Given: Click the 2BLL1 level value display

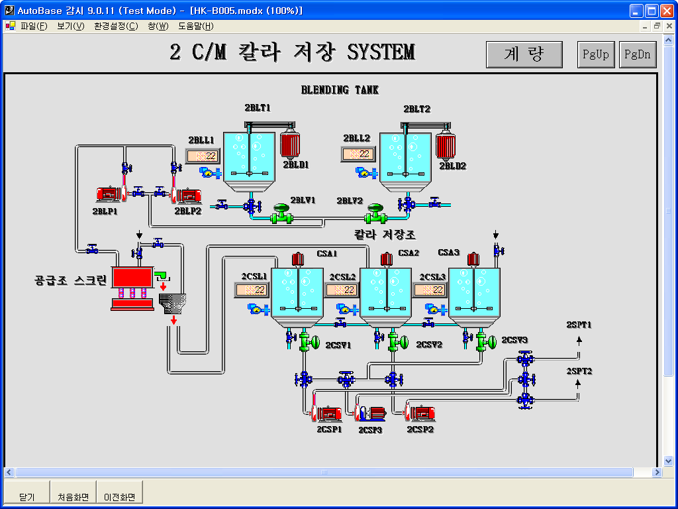Looking at the screenshot, I should (x=201, y=156).
